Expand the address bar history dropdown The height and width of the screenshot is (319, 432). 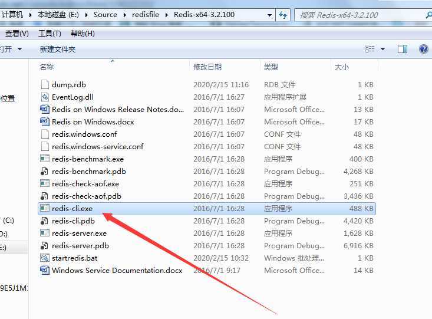[x=270, y=15]
